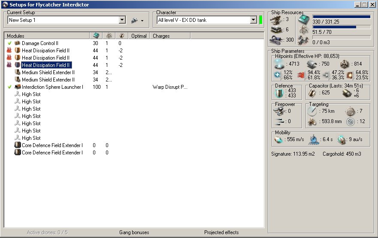The height and width of the screenshot is (238, 378).
Task: Click the Damage Control II module icon
Action: [17, 43]
